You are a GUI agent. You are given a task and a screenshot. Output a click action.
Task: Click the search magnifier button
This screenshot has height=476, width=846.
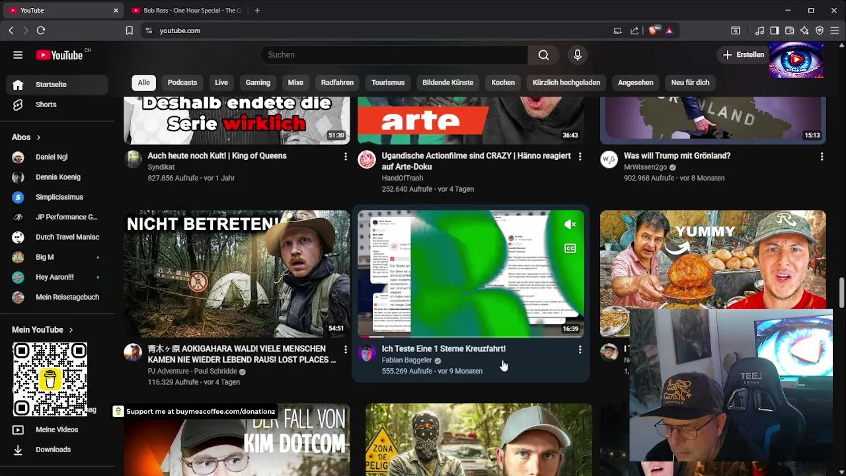[x=543, y=55]
